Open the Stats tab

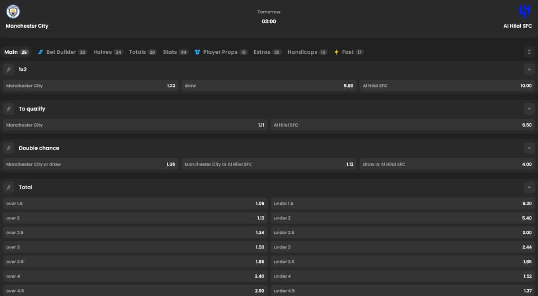(x=176, y=52)
